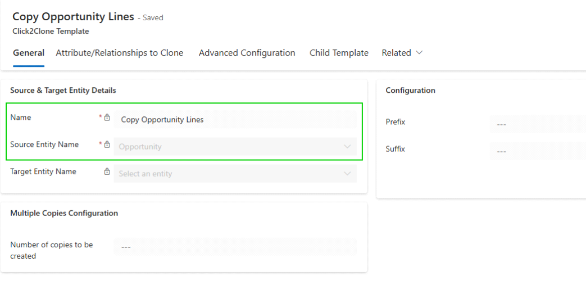This screenshot has width=586, height=298.
Task: Go to the Advanced Configuration tab
Action: 247,53
